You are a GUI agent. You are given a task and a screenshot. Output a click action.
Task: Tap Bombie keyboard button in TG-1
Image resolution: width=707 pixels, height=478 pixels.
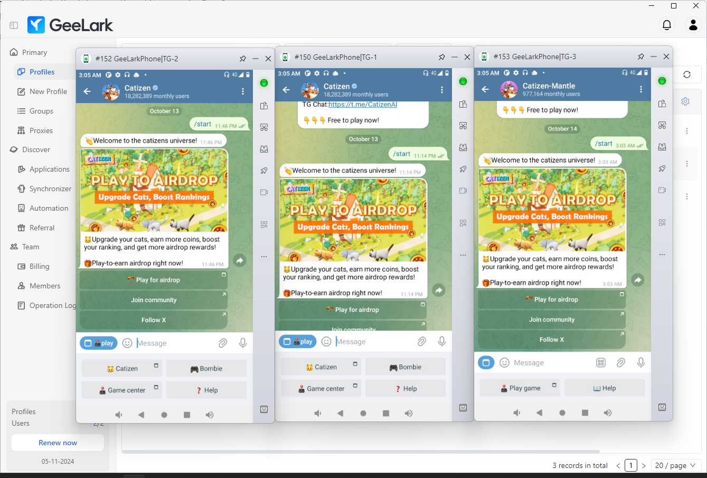click(x=406, y=367)
